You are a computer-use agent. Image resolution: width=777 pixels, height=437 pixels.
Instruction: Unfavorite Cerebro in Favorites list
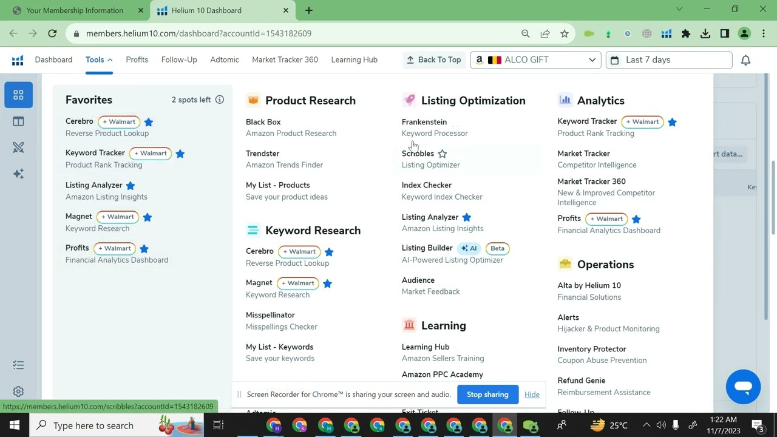149,122
